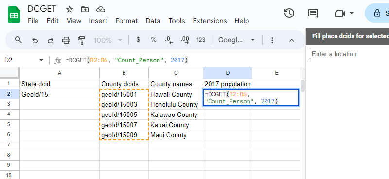Open version history clock icon

coord(289,13)
